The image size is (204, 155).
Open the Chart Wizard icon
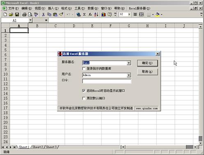[103, 14]
